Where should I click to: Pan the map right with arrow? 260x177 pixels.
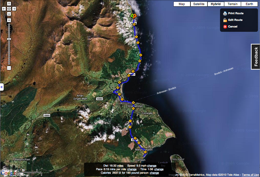[x=14, y=9]
